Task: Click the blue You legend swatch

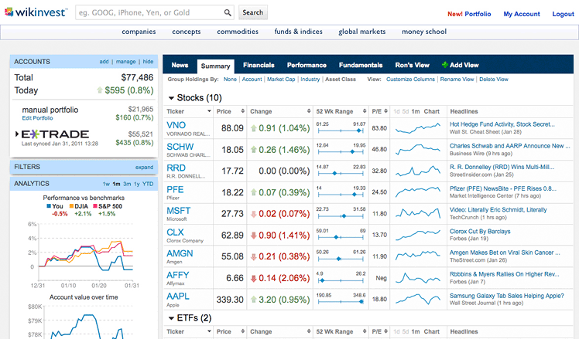Action: 49,206
